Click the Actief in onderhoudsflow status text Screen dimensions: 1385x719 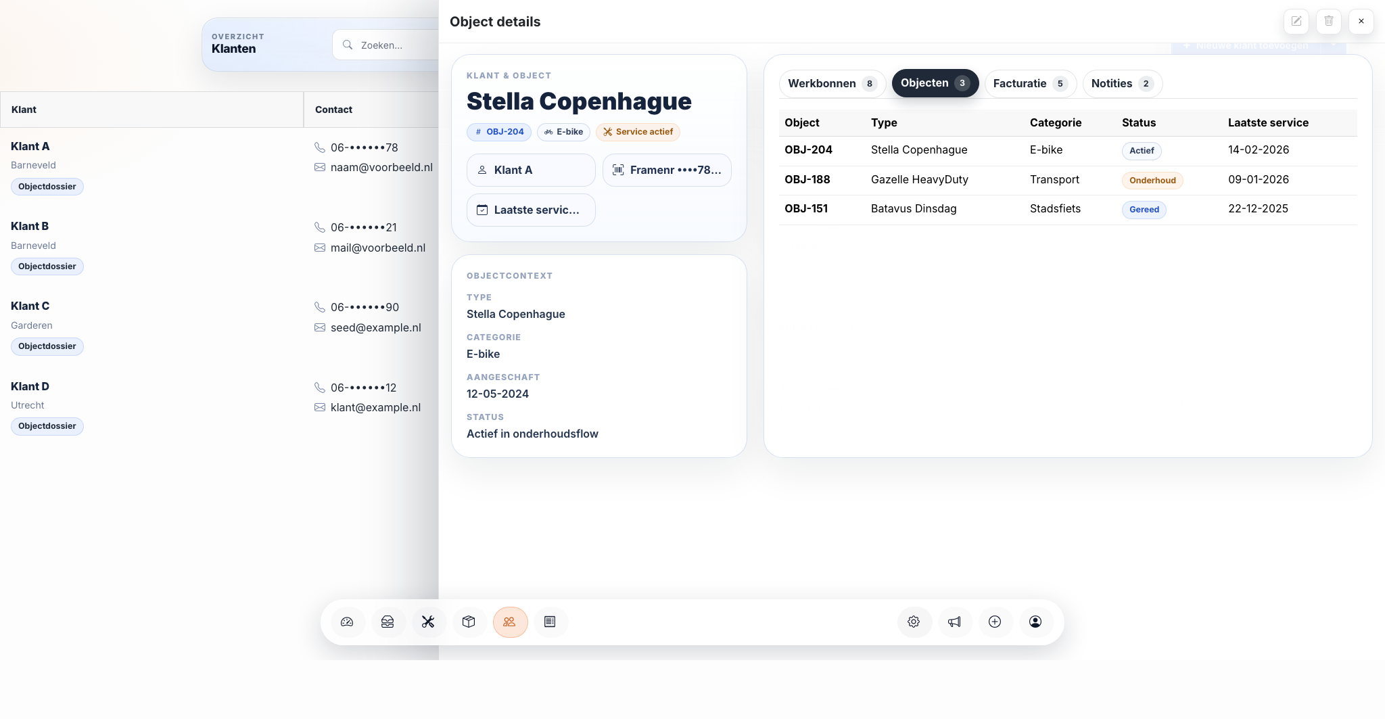[532, 434]
